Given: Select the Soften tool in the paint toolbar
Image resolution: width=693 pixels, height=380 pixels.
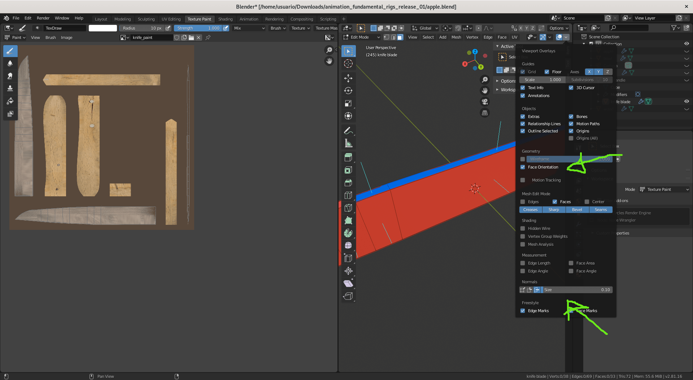Looking at the screenshot, I should (x=10, y=63).
